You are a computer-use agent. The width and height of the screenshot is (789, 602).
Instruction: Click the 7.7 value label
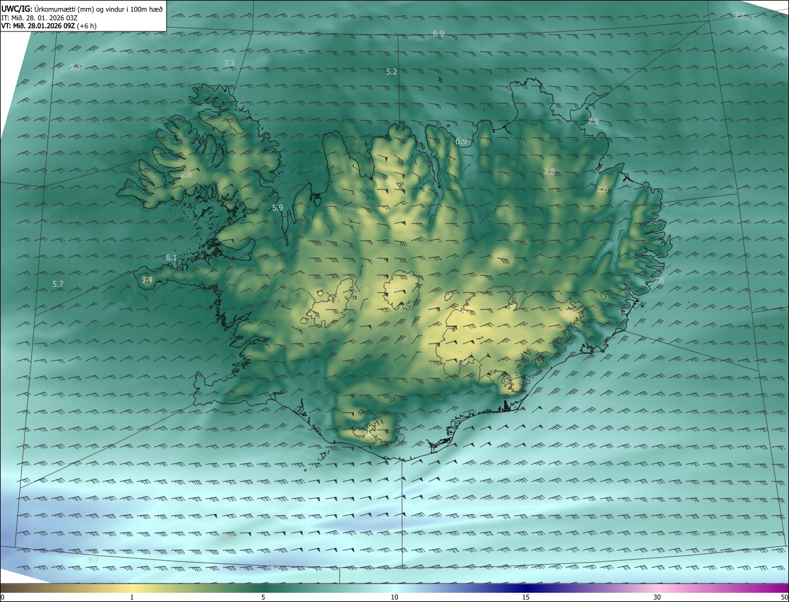pyautogui.click(x=740, y=15)
